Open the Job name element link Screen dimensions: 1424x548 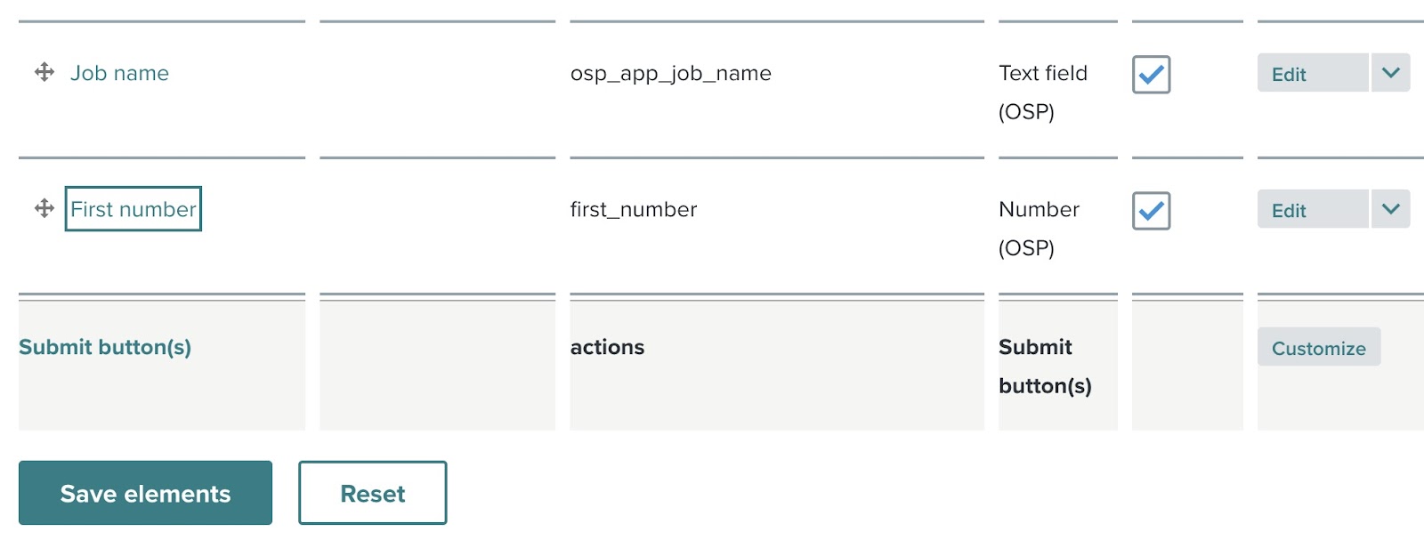tap(119, 73)
